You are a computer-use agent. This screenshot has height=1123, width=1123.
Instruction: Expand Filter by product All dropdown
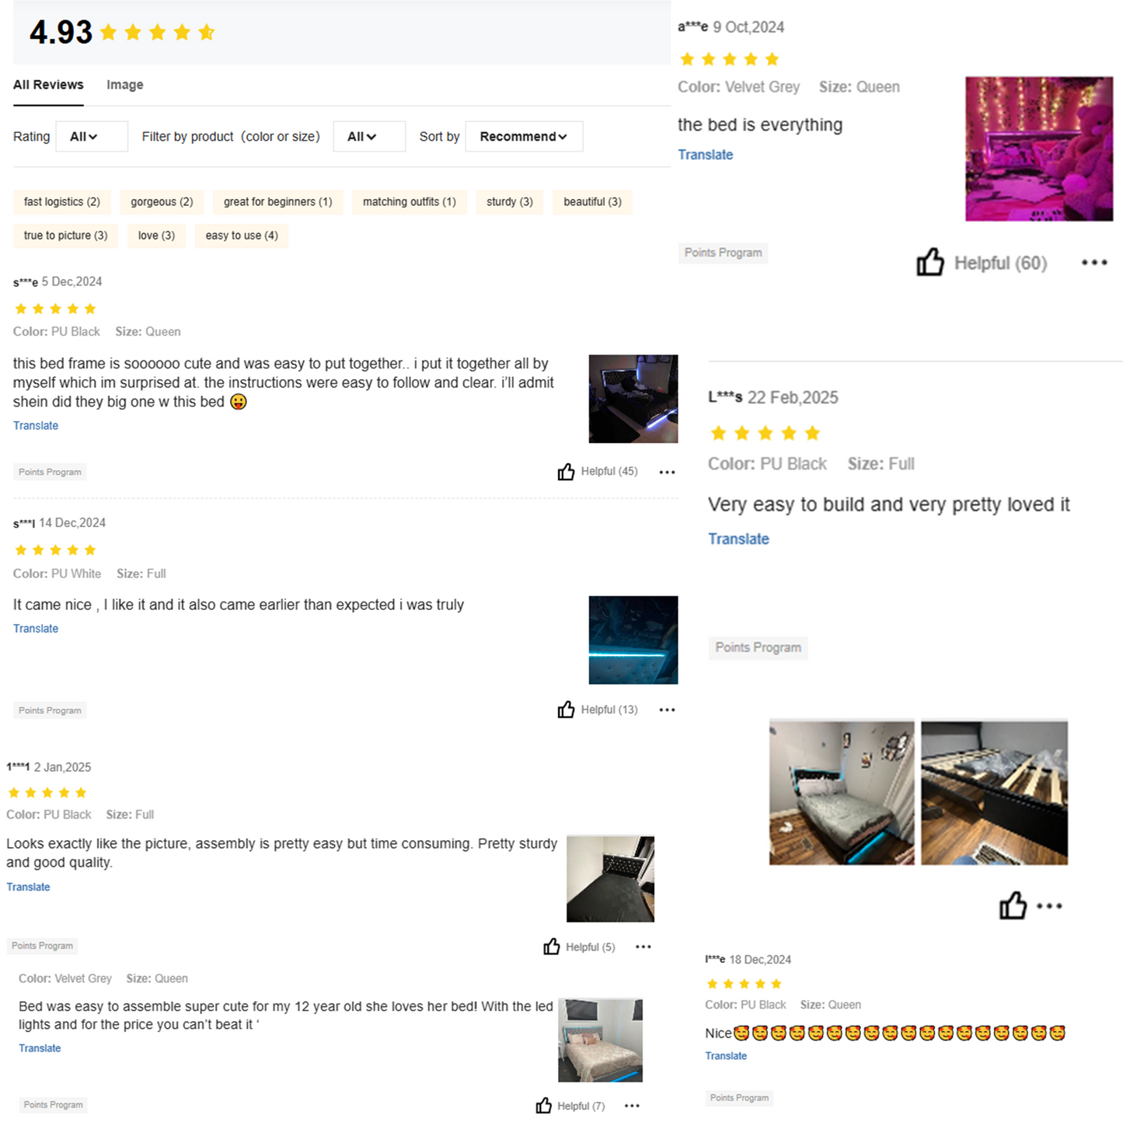click(x=369, y=136)
